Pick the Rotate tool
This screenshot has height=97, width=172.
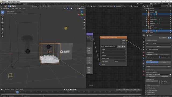click(x=2, y=22)
